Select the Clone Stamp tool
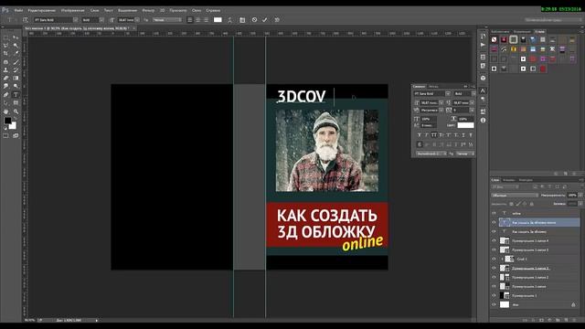This screenshot has width=585, height=329. 6,70
